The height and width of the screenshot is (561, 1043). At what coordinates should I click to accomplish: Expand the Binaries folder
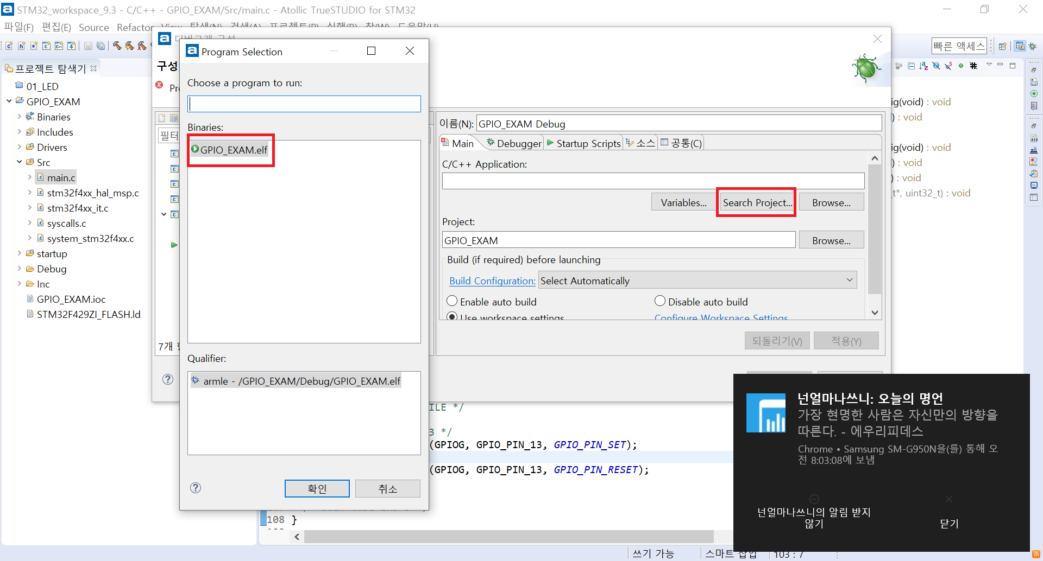pyautogui.click(x=20, y=116)
